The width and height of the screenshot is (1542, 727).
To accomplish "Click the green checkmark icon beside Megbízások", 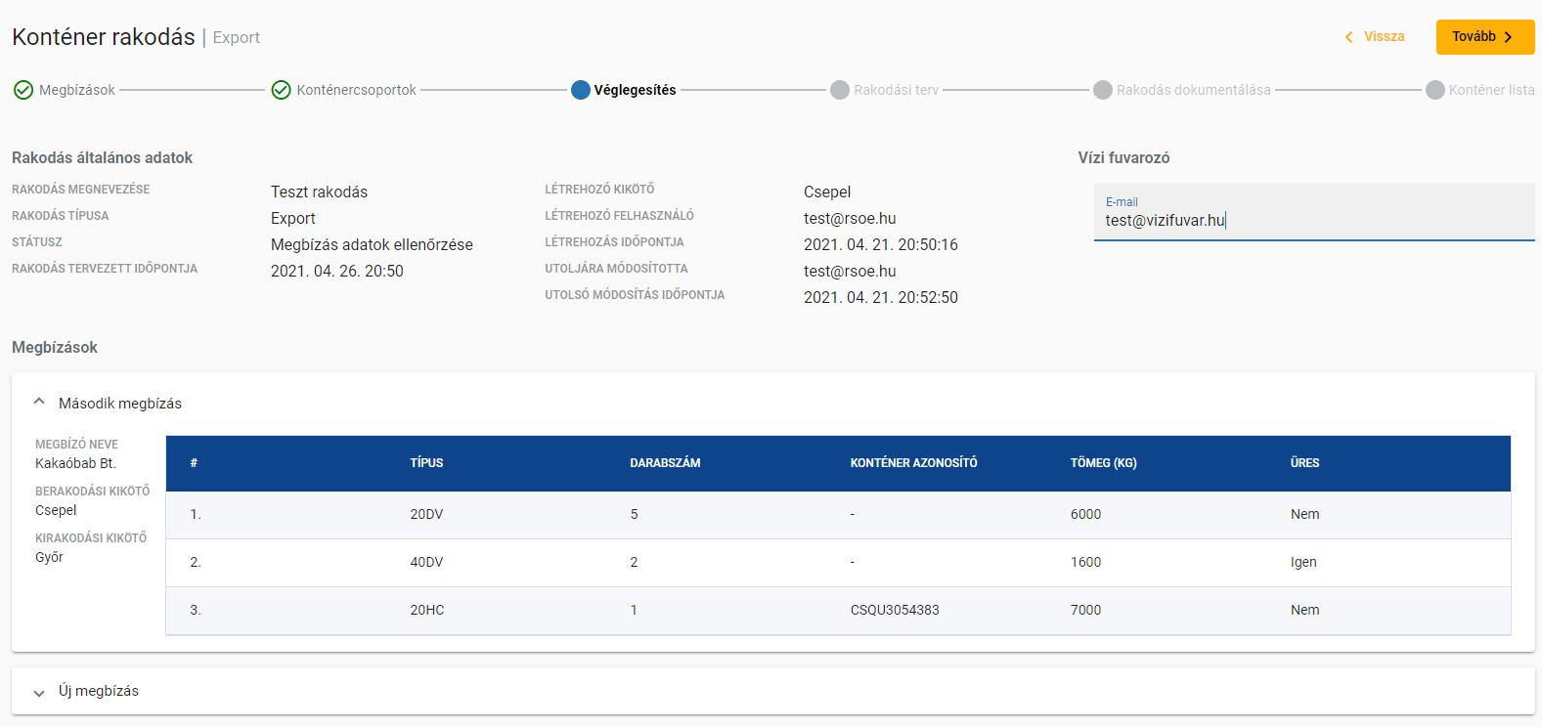I will (23, 90).
